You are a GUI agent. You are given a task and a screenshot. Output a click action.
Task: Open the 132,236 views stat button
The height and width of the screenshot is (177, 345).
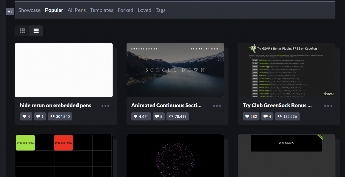pyautogui.click(x=287, y=116)
